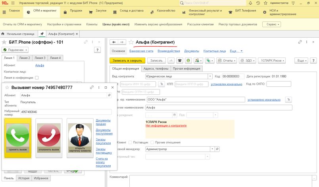Viewport: 319px width, 187px height.
Task: Expand the Сервис dropdown in section menu
Action: coord(272,24)
